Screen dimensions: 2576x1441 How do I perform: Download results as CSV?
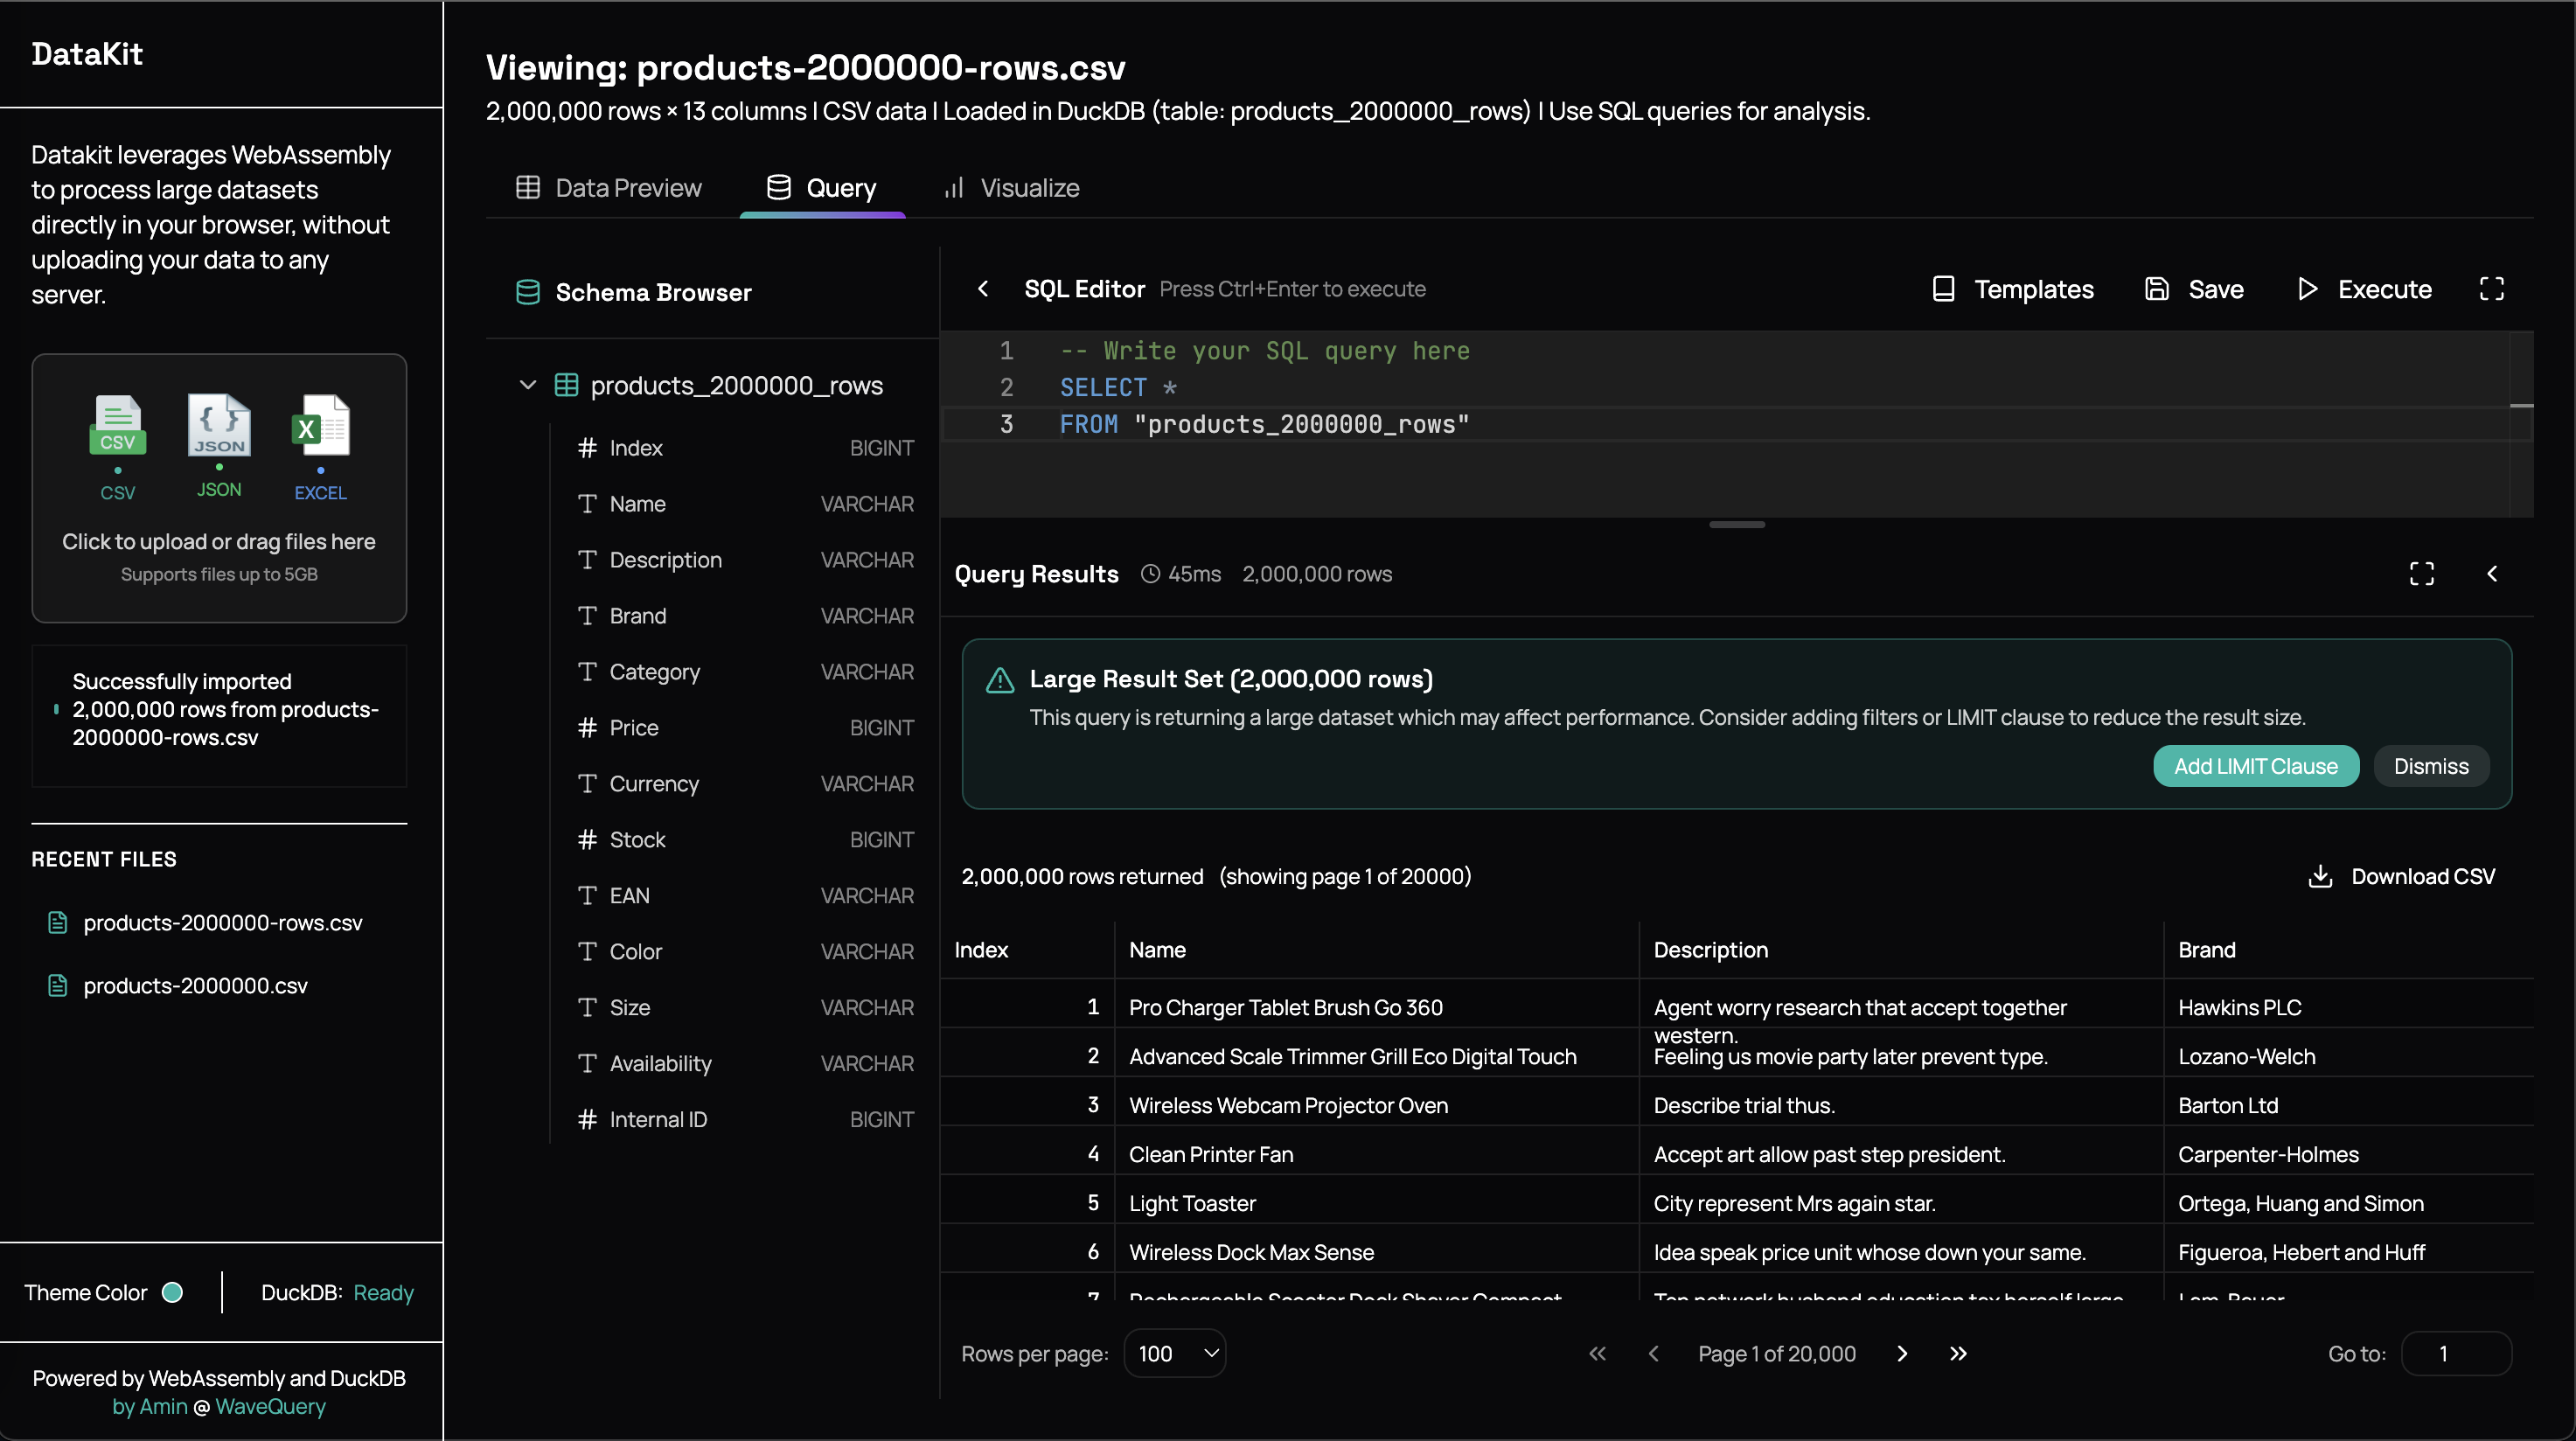pos(2401,876)
